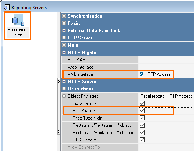Image resolution: width=194 pixels, height=151 pixels.
Task: Toggle the HTTP Access privilege checkbox
Action: [x=142, y=111]
